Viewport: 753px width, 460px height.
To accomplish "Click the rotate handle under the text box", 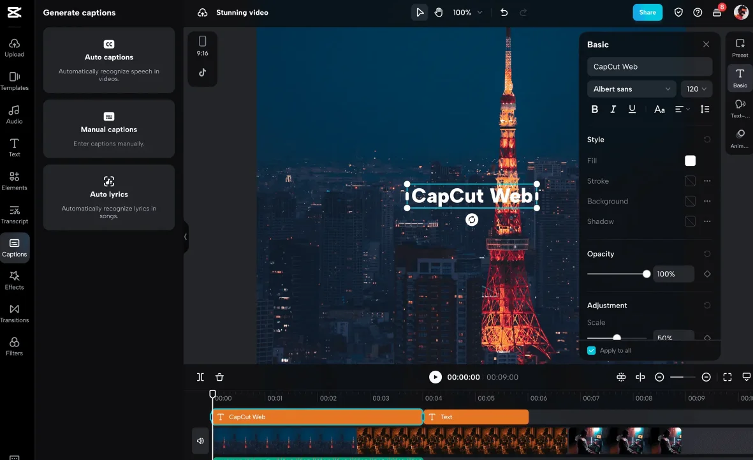I will click(x=472, y=219).
